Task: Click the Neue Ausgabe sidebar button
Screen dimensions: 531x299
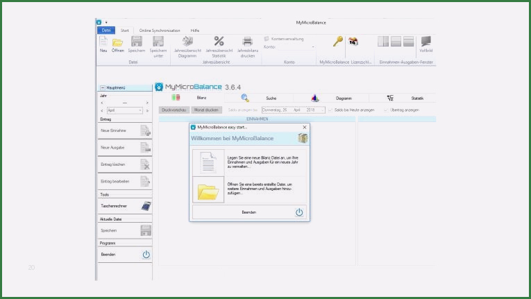Action: [125, 147]
